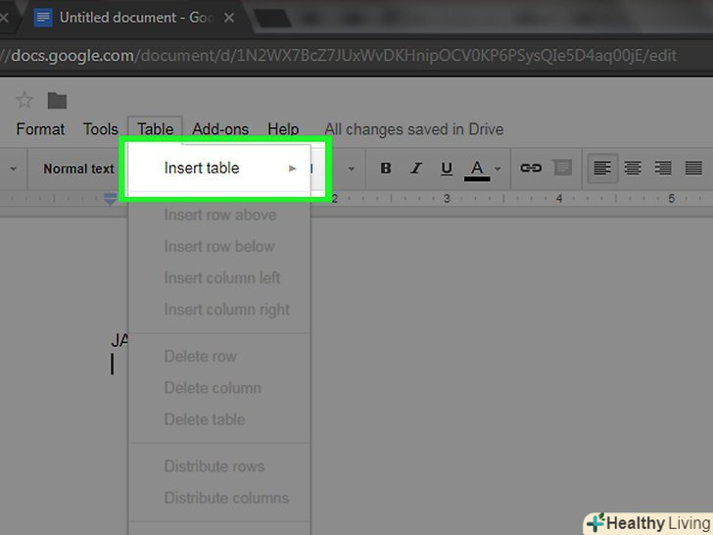Click the browser address bar URL
The height and width of the screenshot is (535, 713).
(339, 56)
